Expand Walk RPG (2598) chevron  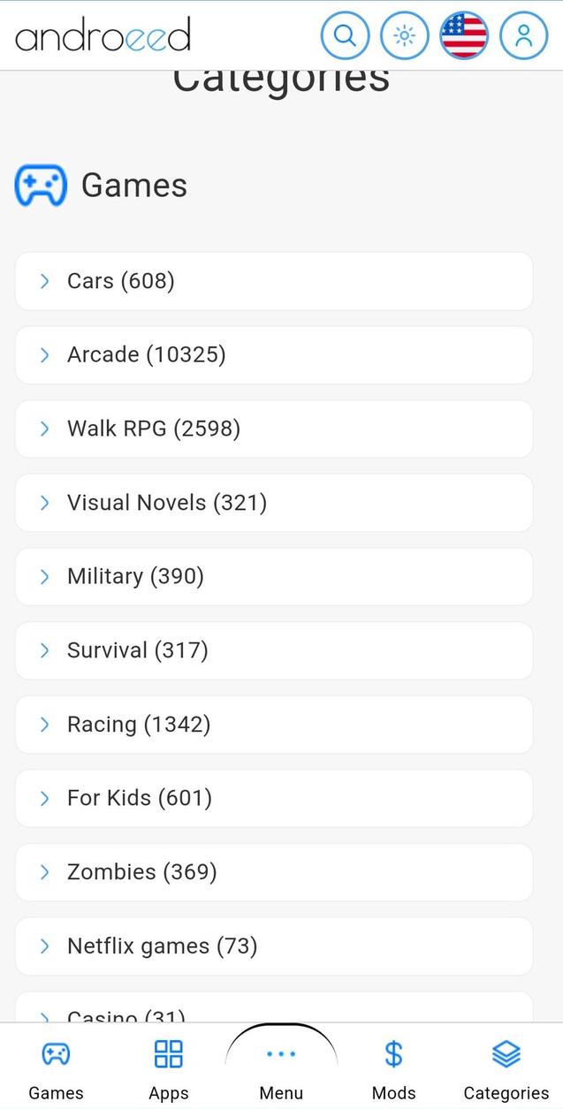pos(45,429)
